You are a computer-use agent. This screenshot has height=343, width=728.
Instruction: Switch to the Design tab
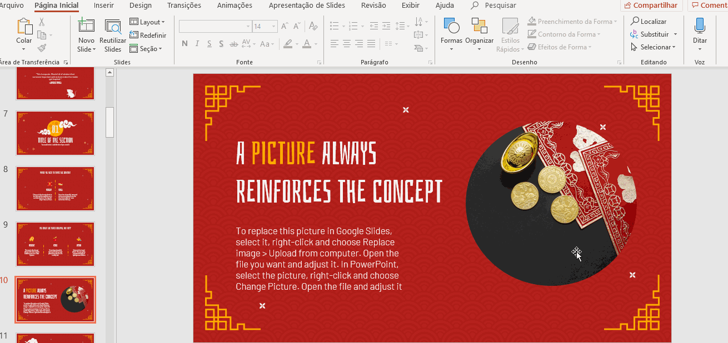140,6
